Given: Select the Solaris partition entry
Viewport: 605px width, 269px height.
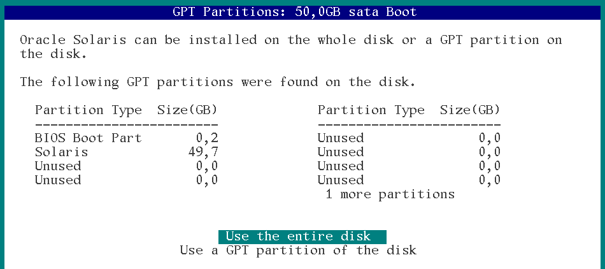Looking at the screenshot, I should point(62,152).
